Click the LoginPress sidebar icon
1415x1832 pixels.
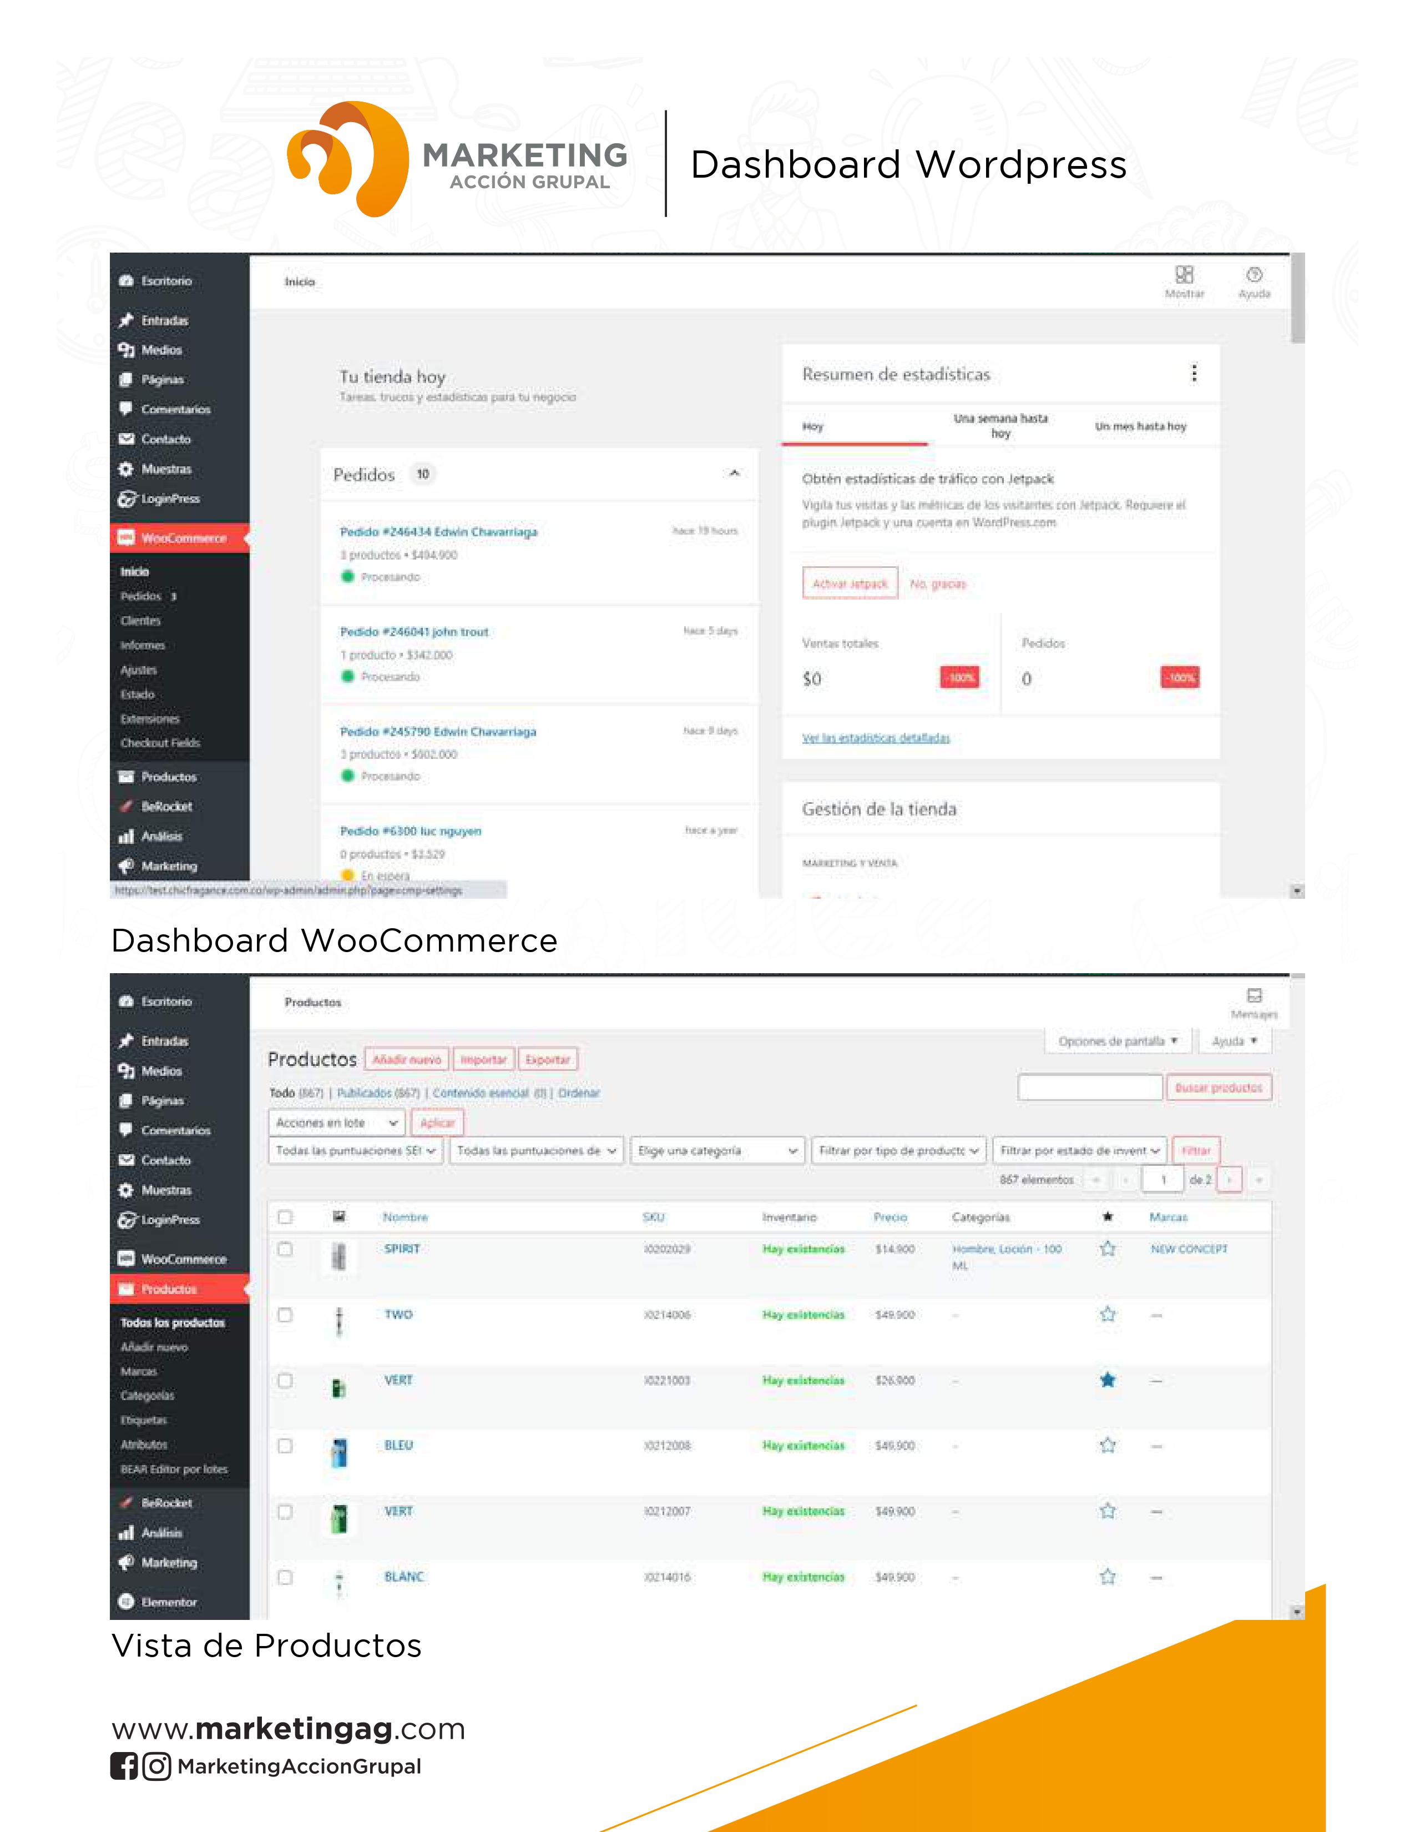click(x=127, y=499)
